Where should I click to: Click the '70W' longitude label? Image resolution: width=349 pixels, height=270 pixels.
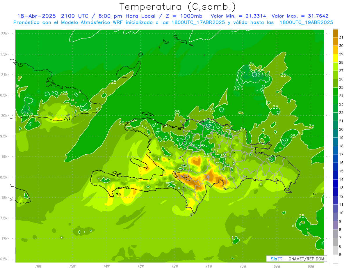pyautogui.click(x=243, y=266)
